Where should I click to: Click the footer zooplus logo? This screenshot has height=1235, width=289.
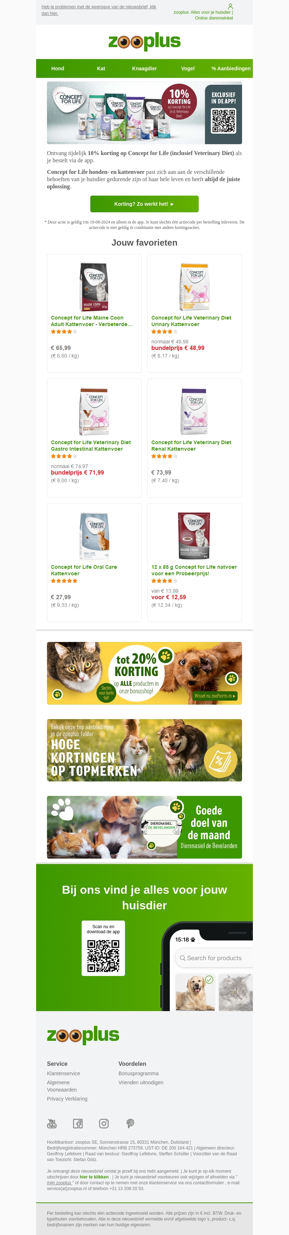(83, 1035)
